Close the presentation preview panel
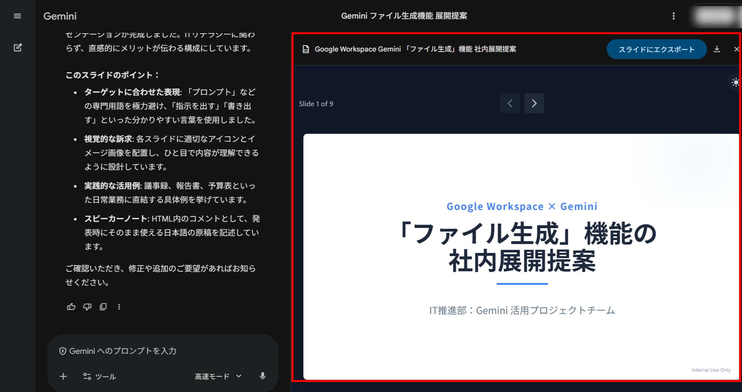This screenshot has width=742, height=392. 736,49
